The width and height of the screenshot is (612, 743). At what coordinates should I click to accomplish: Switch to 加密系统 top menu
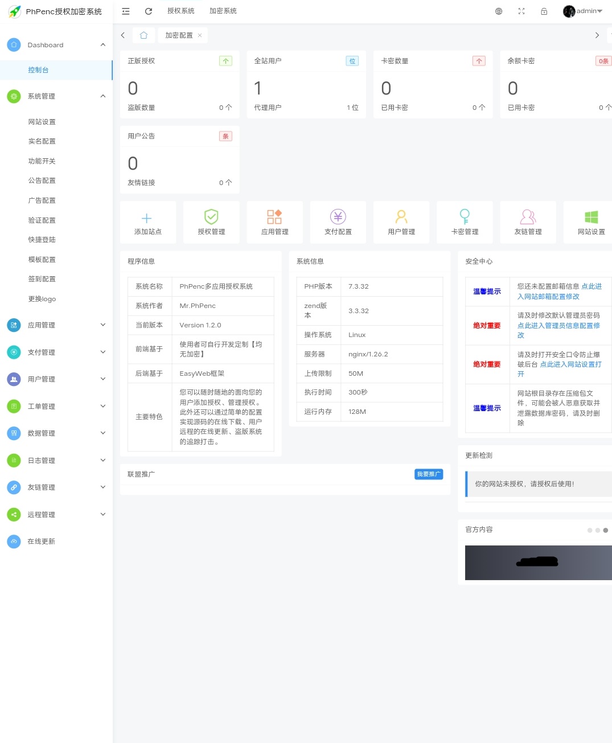[223, 11]
